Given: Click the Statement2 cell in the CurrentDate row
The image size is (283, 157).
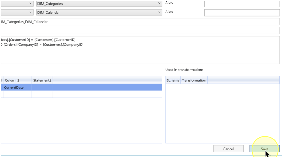Looking at the screenshot, I should click(42, 87).
